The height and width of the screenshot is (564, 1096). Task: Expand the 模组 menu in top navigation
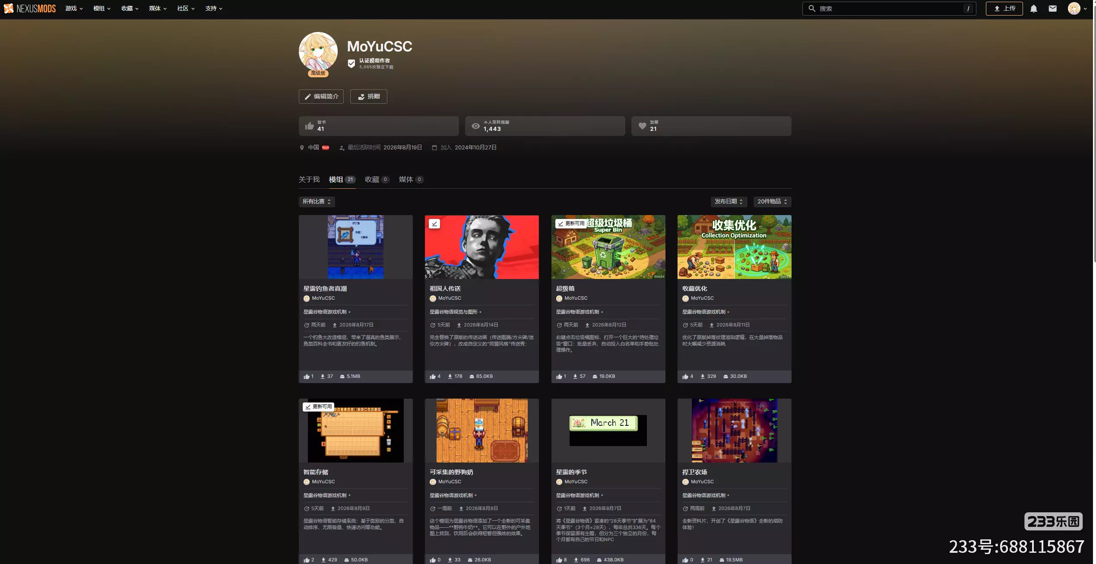pyautogui.click(x=102, y=9)
